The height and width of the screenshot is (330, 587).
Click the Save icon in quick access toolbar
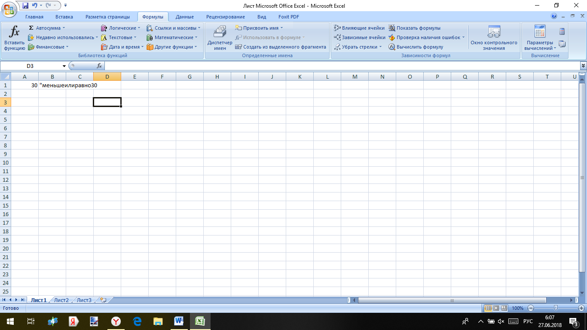coord(25,6)
